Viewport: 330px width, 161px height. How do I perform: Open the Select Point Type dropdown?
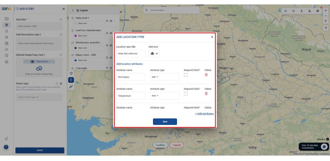(39, 97)
